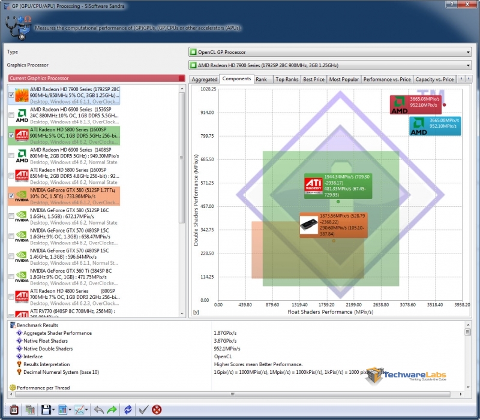Refresh results with the blue arrows icon
480x420 pixels.
tap(128, 410)
